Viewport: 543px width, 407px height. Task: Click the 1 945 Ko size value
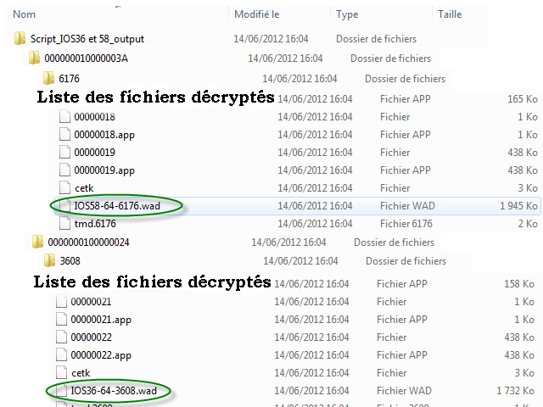pyautogui.click(x=518, y=206)
